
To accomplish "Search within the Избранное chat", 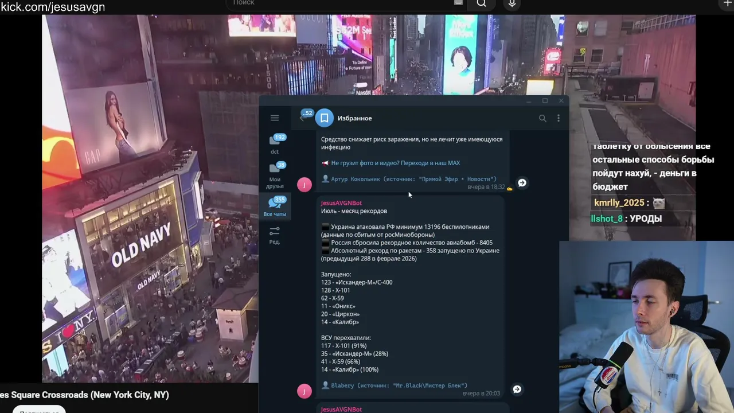I will click(x=542, y=118).
